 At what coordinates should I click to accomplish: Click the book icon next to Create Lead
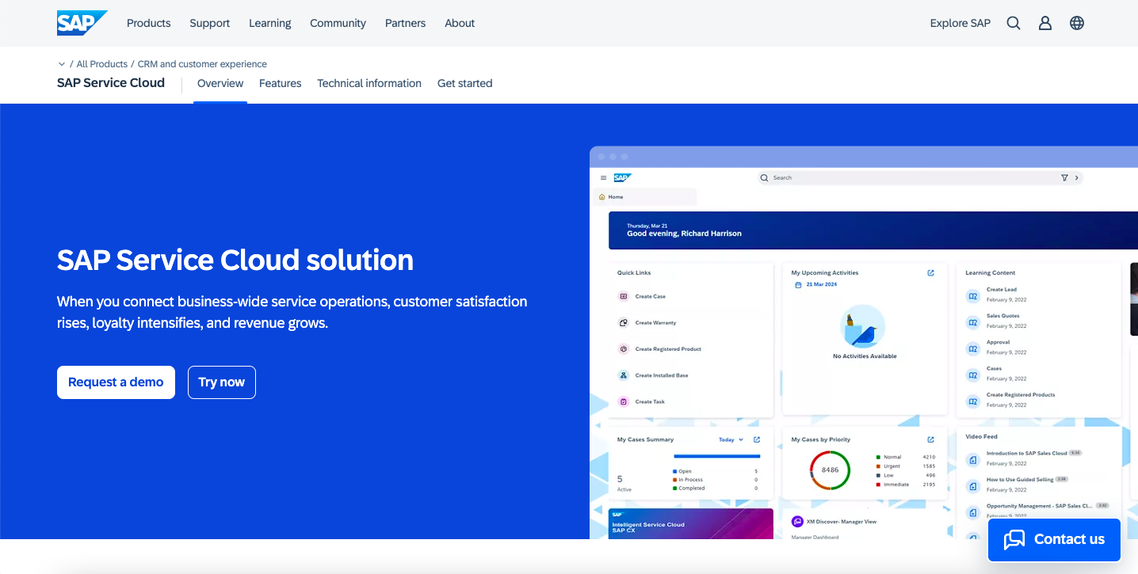tap(973, 296)
